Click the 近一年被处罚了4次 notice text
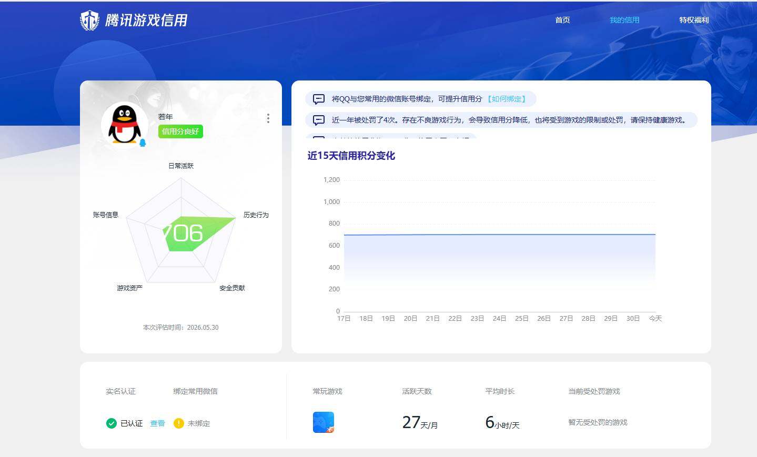Screen dimensions: 757x457 click(x=509, y=120)
